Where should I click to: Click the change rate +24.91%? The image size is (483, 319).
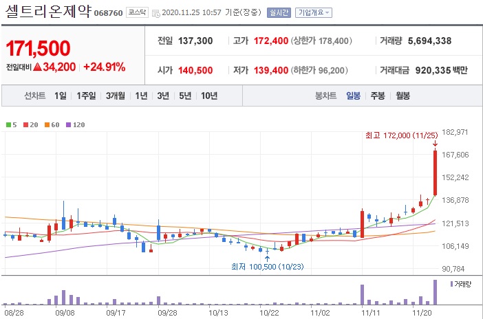click(x=105, y=67)
